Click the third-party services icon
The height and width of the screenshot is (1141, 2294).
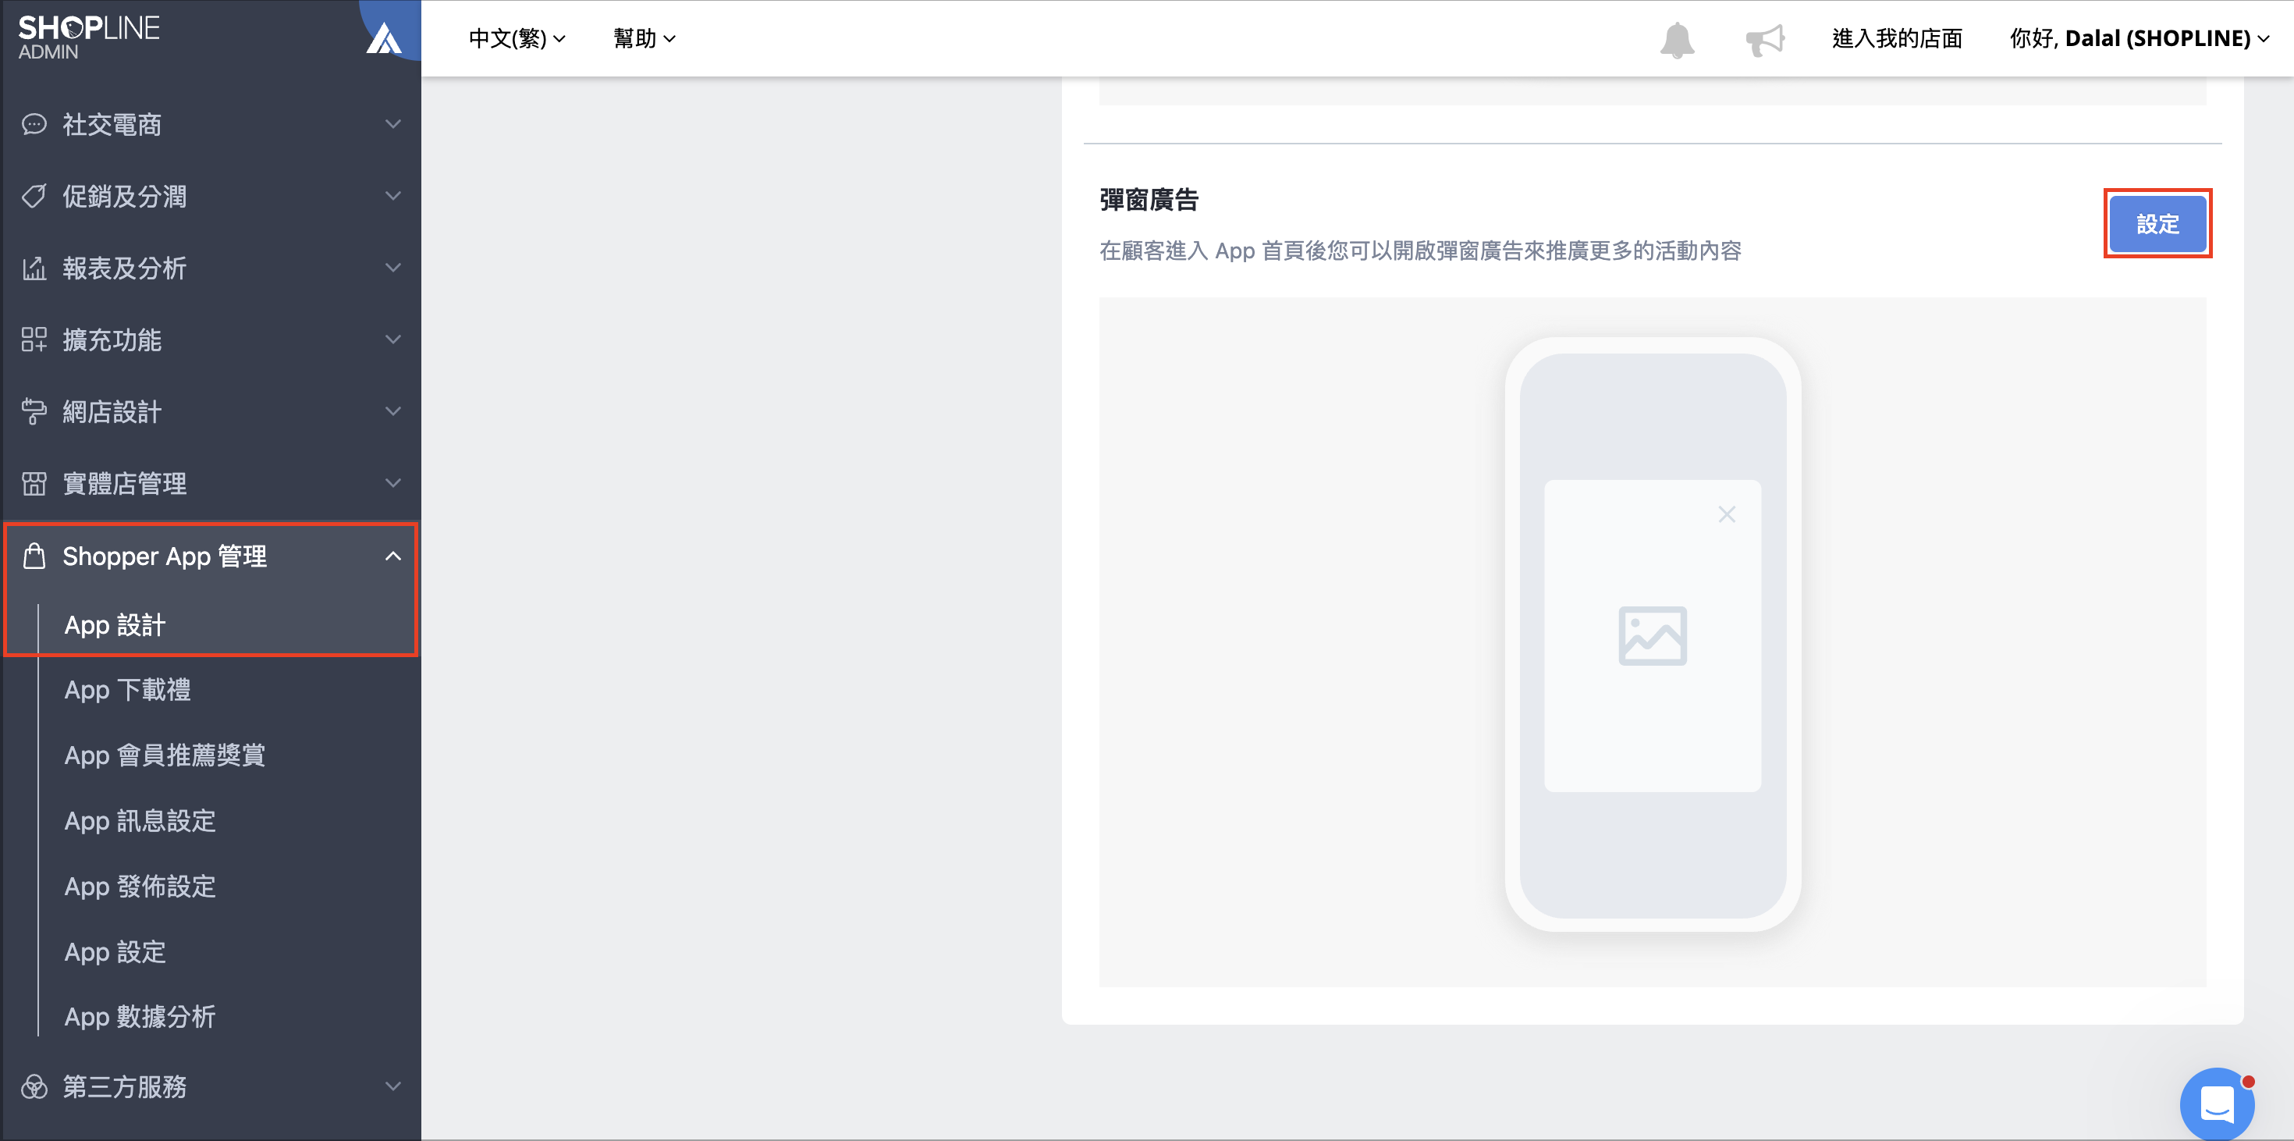(34, 1086)
